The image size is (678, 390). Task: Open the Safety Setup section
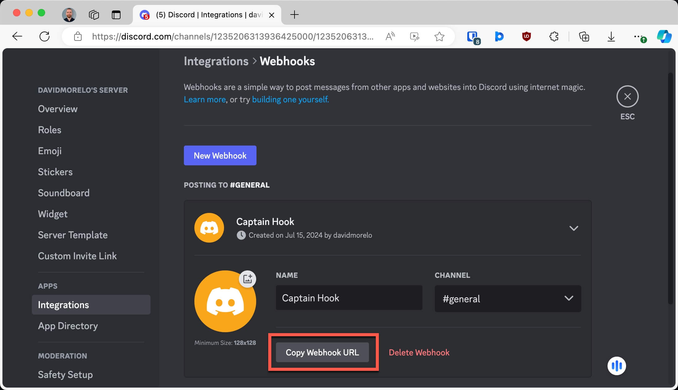click(65, 375)
